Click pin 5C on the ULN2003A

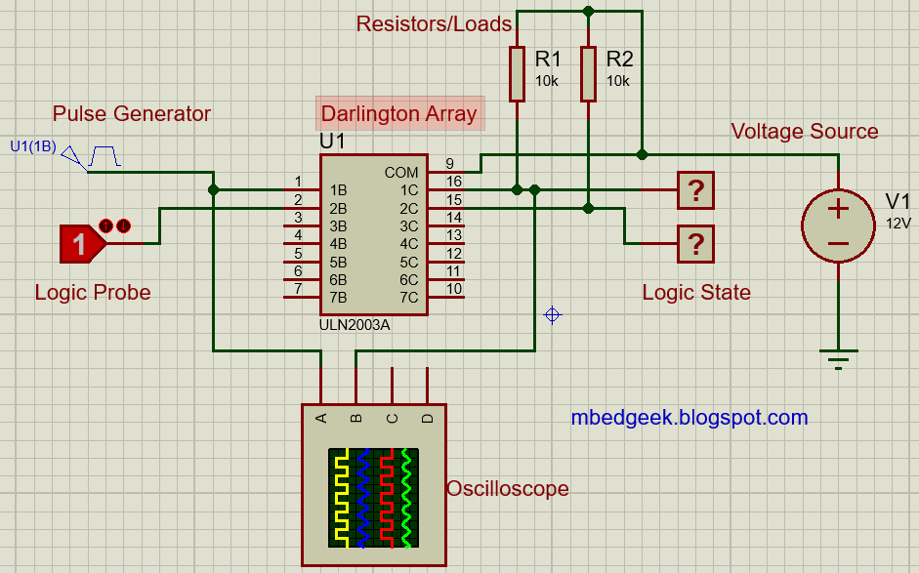coord(409,262)
